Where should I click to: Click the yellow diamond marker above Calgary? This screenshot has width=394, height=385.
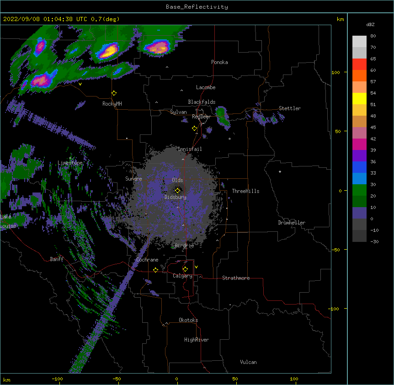pos(185,269)
